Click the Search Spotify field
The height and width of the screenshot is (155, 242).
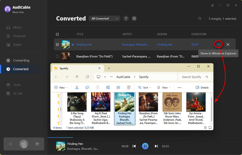coord(195,77)
